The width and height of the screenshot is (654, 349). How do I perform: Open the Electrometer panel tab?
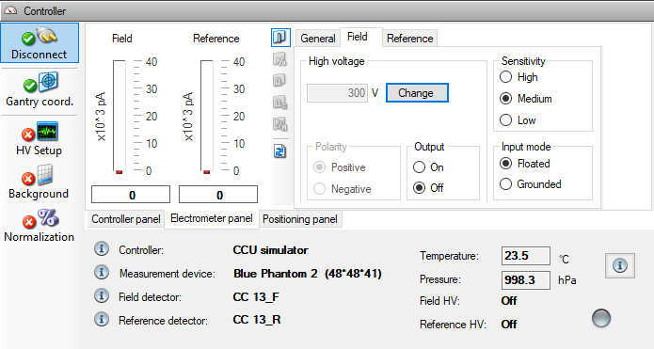pyautogui.click(x=212, y=218)
